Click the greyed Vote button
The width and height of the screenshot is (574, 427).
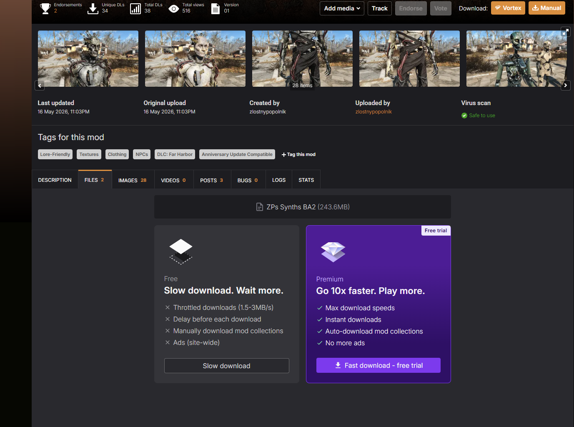pyautogui.click(x=441, y=8)
